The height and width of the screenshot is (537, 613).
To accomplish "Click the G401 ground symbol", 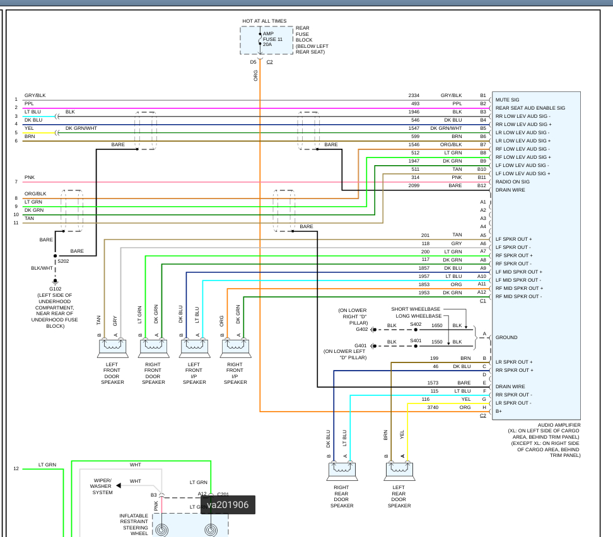I will [x=373, y=345].
